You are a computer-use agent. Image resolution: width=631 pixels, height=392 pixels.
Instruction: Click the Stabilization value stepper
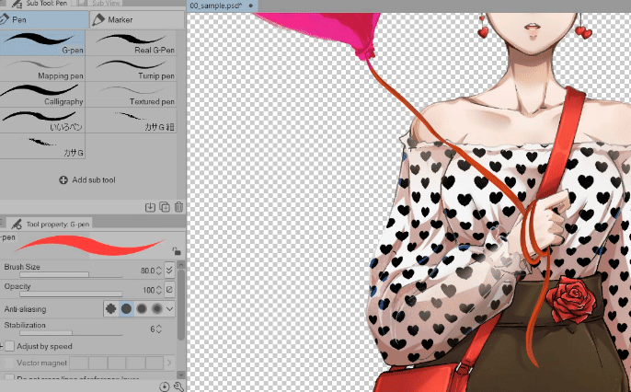point(159,329)
